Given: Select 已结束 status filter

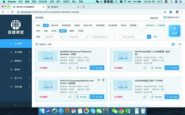Looking at the screenshot, I should point(81,31).
